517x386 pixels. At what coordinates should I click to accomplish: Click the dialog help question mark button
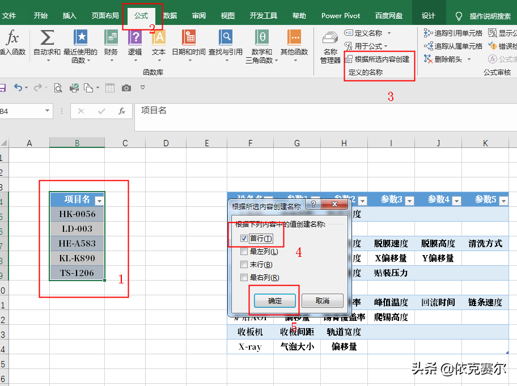point(313,204)
